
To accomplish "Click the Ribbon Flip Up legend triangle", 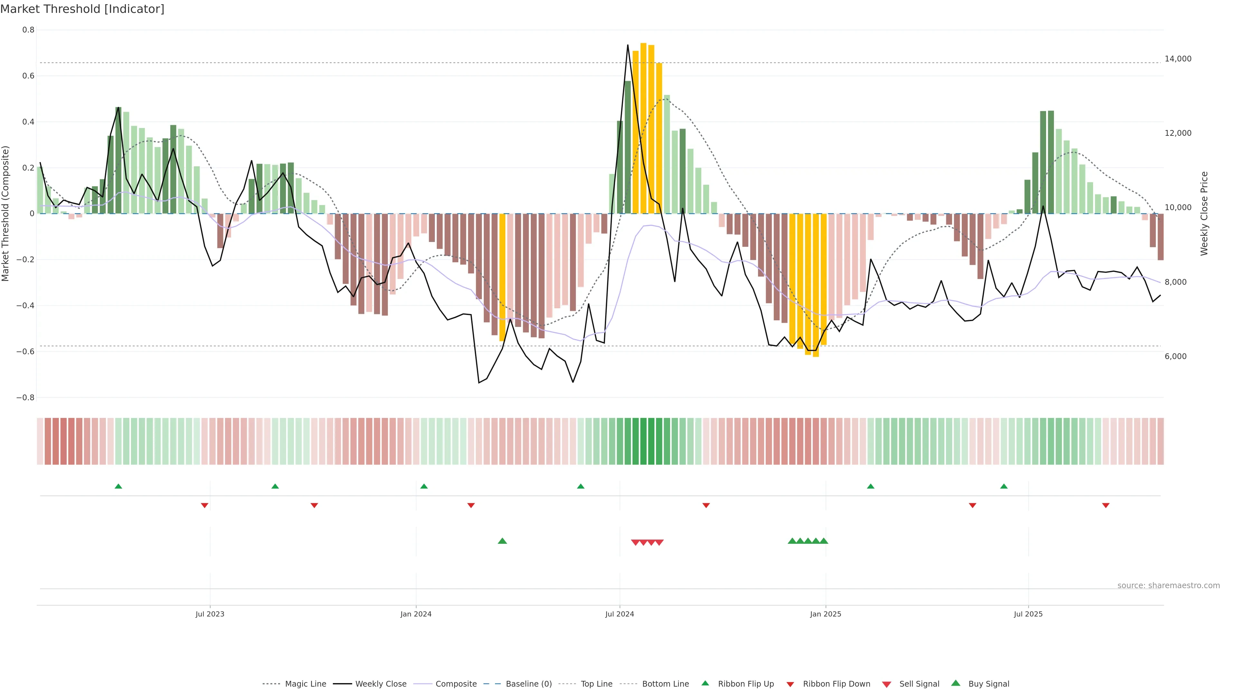I will coord(705,683).
